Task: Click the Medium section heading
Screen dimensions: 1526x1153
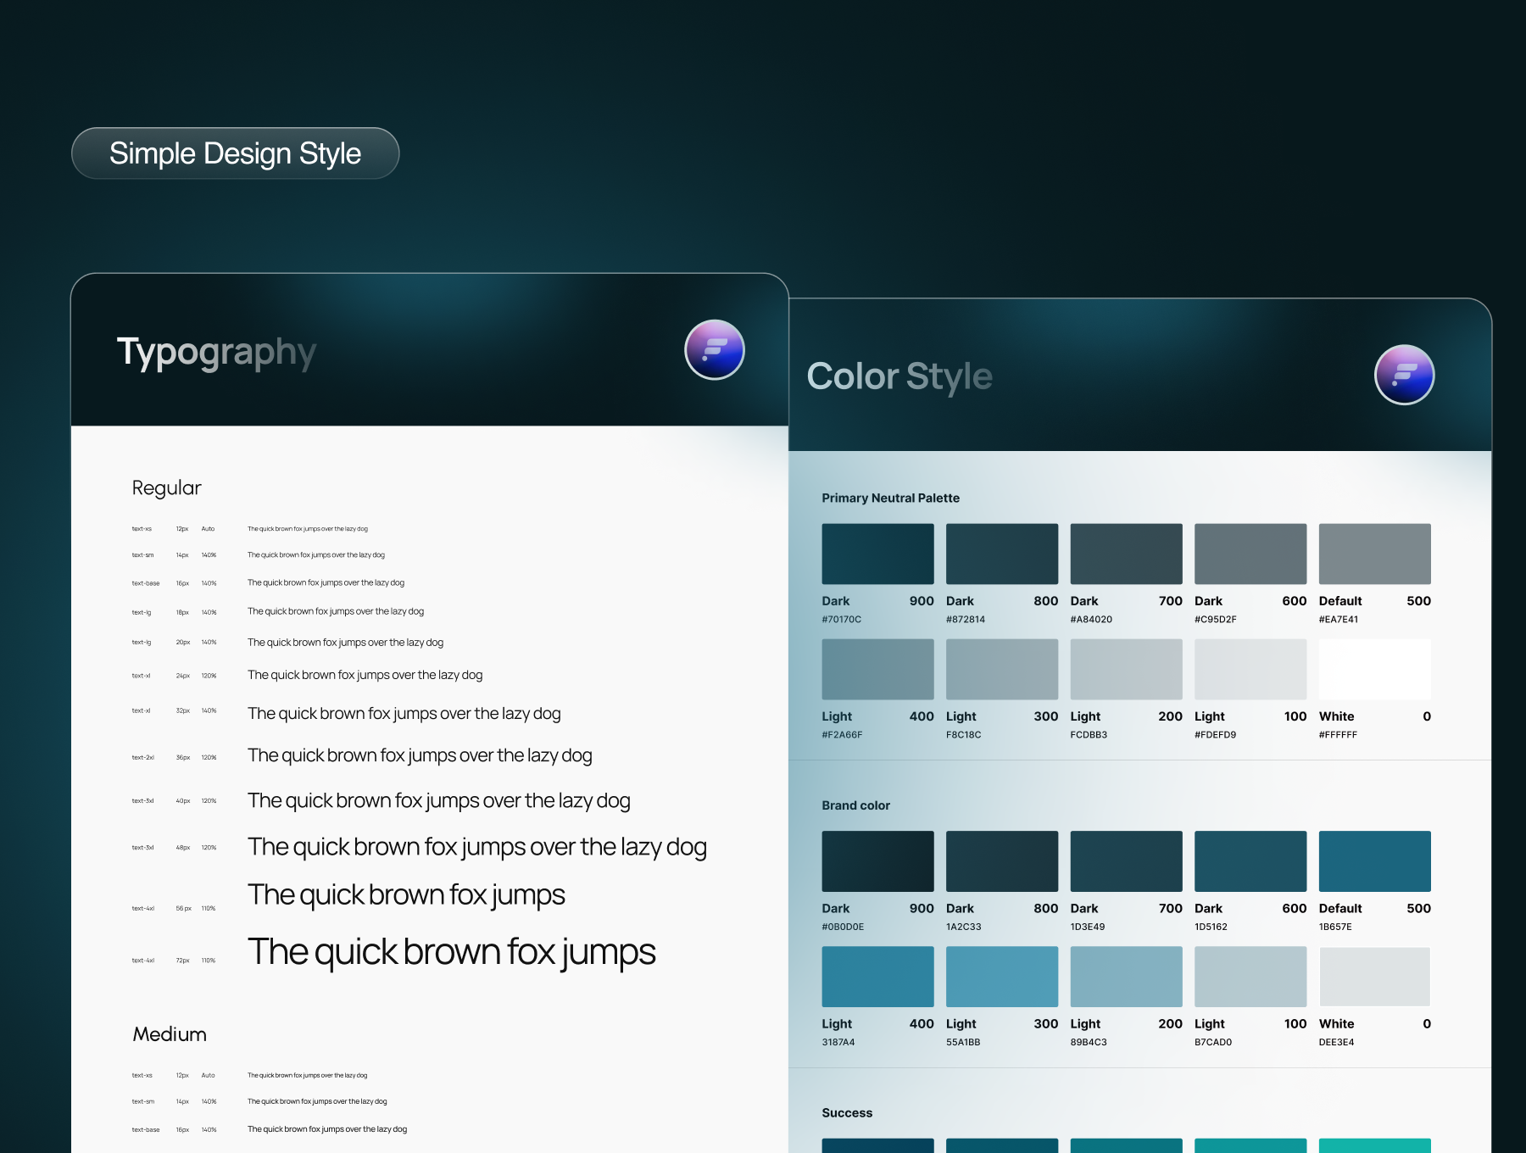Action: click(x=170, y=1034)
